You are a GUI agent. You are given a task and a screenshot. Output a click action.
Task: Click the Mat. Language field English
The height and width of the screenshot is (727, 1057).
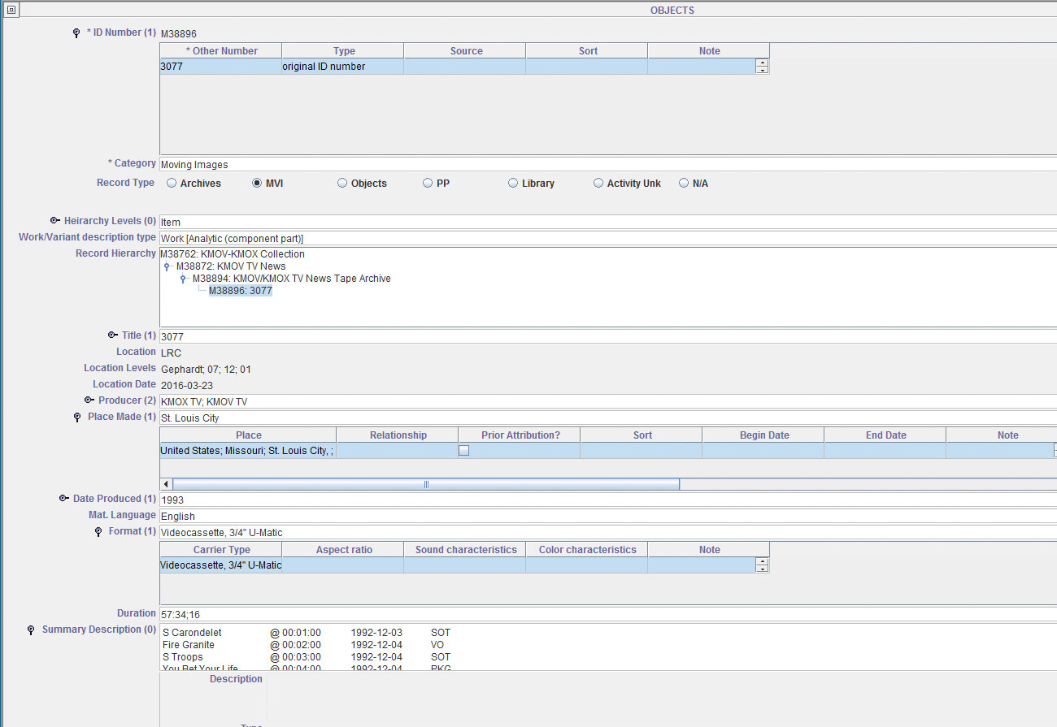coord(608,516)
